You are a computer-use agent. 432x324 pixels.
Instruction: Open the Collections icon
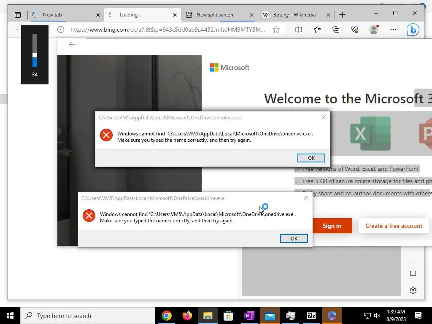click(336, 30)
